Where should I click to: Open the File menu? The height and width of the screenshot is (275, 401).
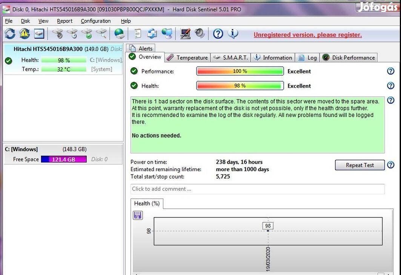coord(9,21)
